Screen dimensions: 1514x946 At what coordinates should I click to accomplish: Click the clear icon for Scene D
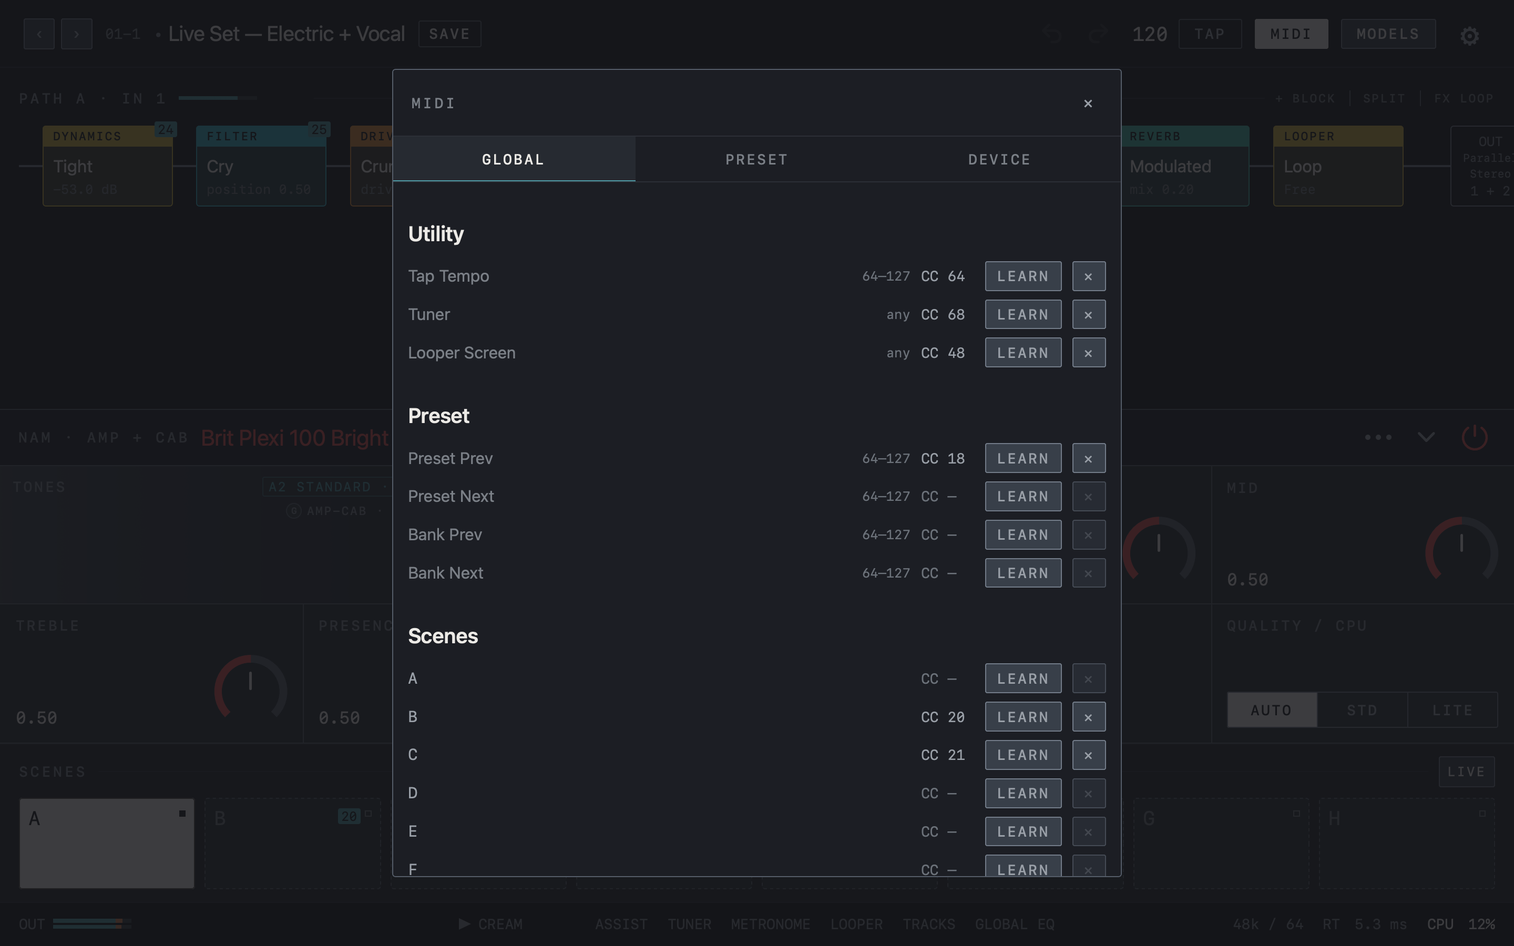click(1089, 794)
